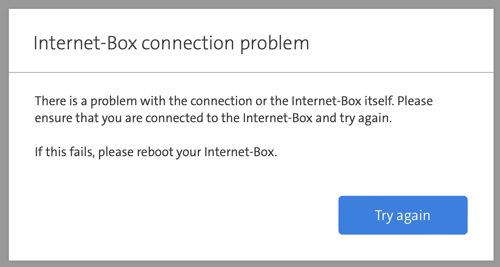Click the Try again button
This screenshot has height=267, width=500.
(403, 215)
